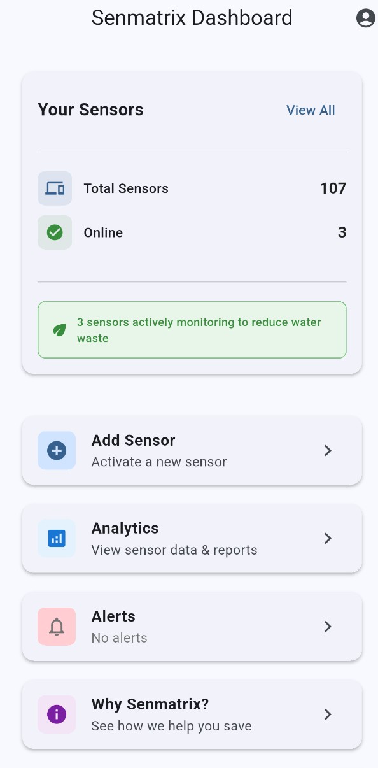The width and height of the screenshot is (378, 768).
Task: Click the Online sensor count of 3
Action: click(x=342, y=232)
